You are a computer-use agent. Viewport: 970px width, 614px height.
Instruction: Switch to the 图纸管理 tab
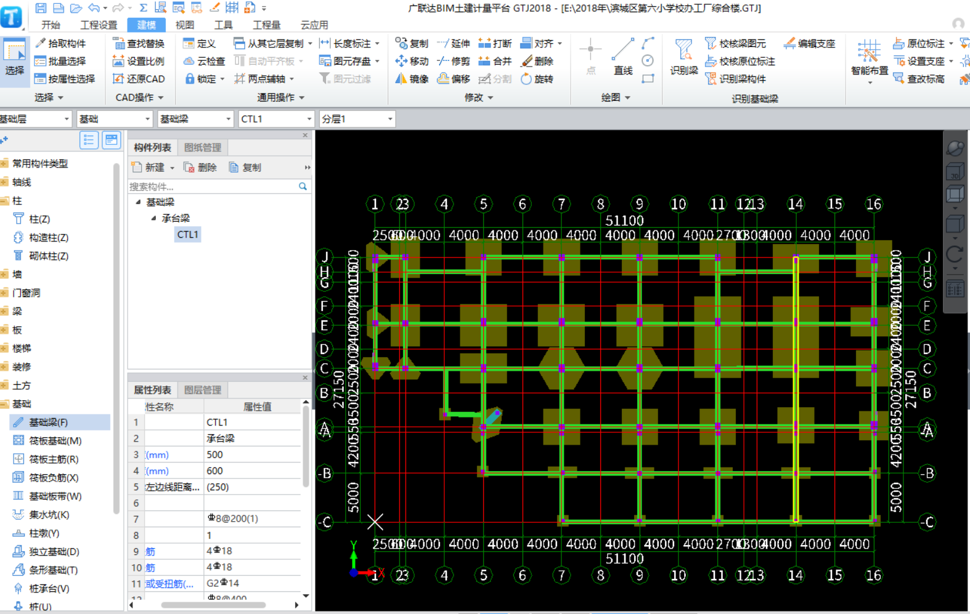coord(203,147)
